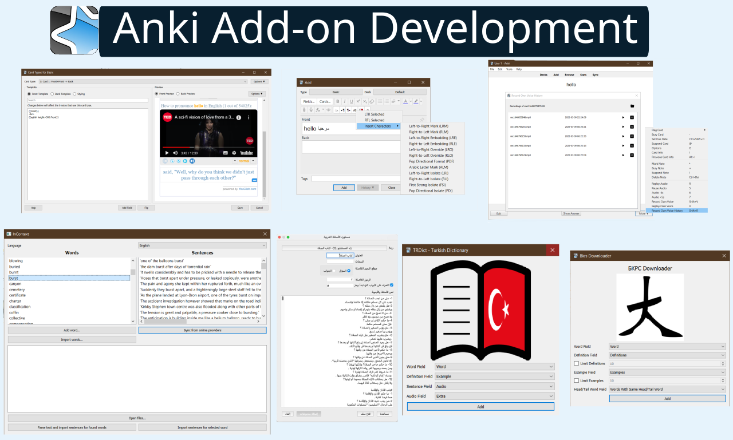Click the text color icon in editor toolbar

[405, 101]
